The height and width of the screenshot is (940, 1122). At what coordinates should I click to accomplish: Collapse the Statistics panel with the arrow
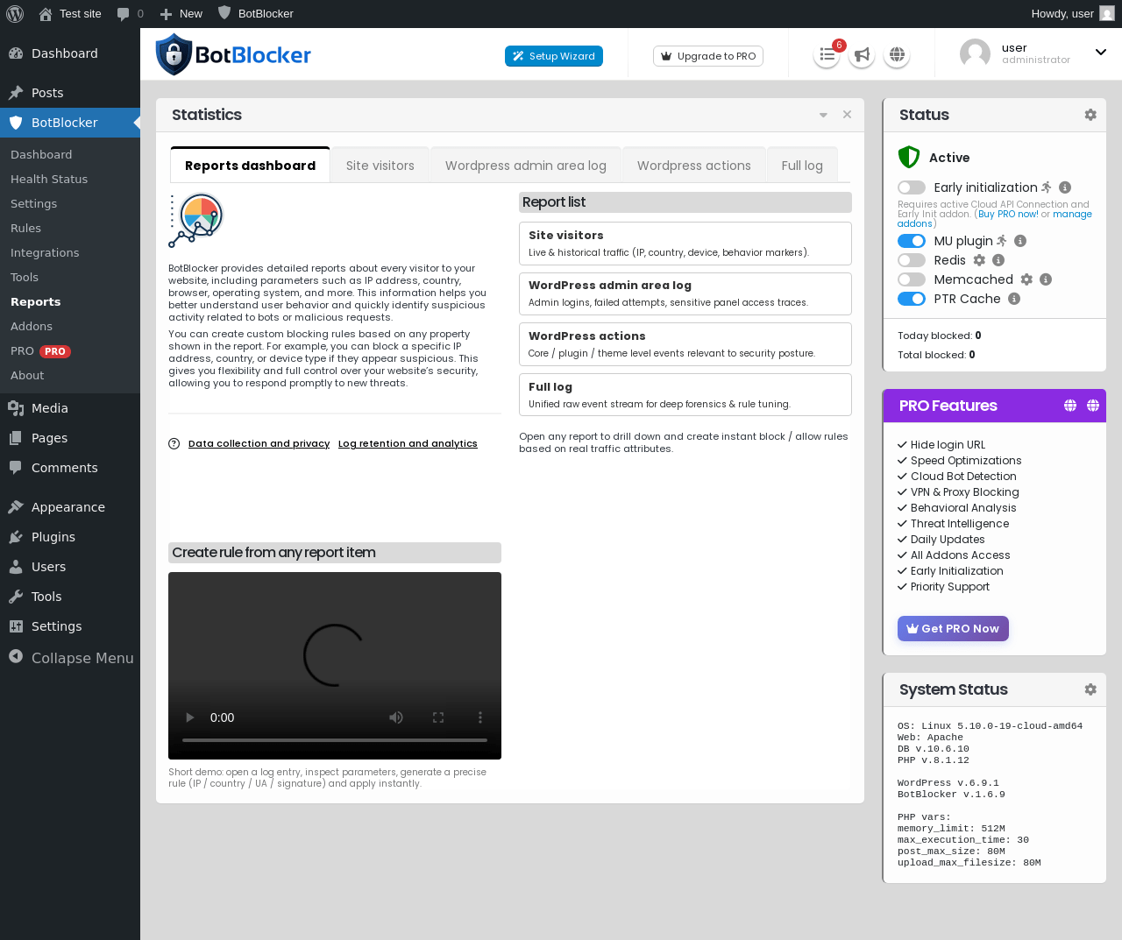point(823,115)
